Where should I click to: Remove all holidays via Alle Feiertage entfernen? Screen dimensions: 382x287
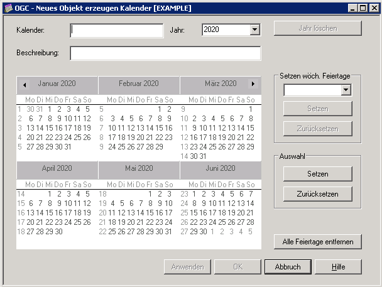tap(318, 242)
